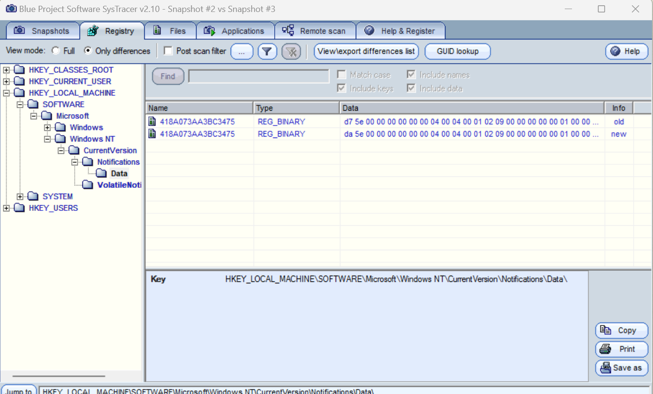Collapse the CurrentVersion tree node
The width and height of the screenshot is (653, 394).
[x=61, y=151]
